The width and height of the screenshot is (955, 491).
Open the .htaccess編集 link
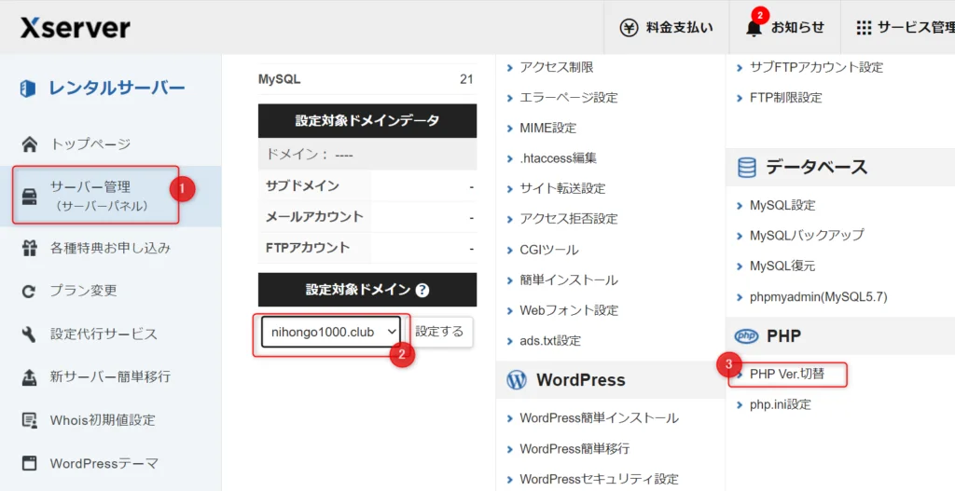[558, 158]
